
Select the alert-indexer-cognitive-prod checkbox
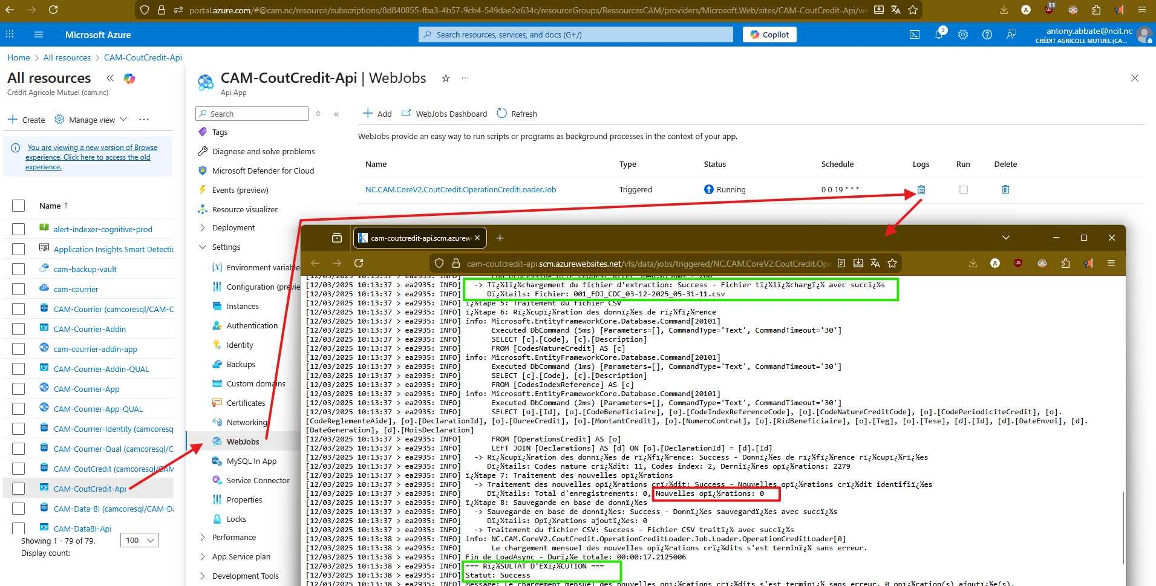tap(19, 229)
